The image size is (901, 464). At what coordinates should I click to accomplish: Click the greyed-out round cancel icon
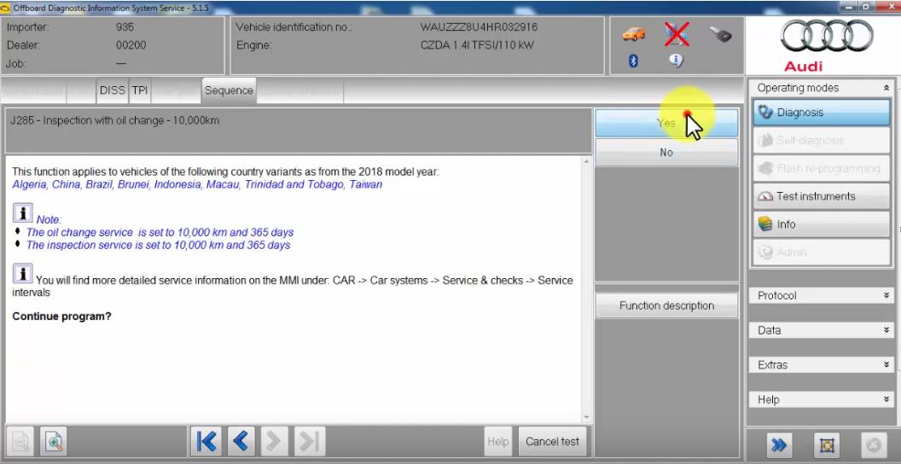[874, 445]
